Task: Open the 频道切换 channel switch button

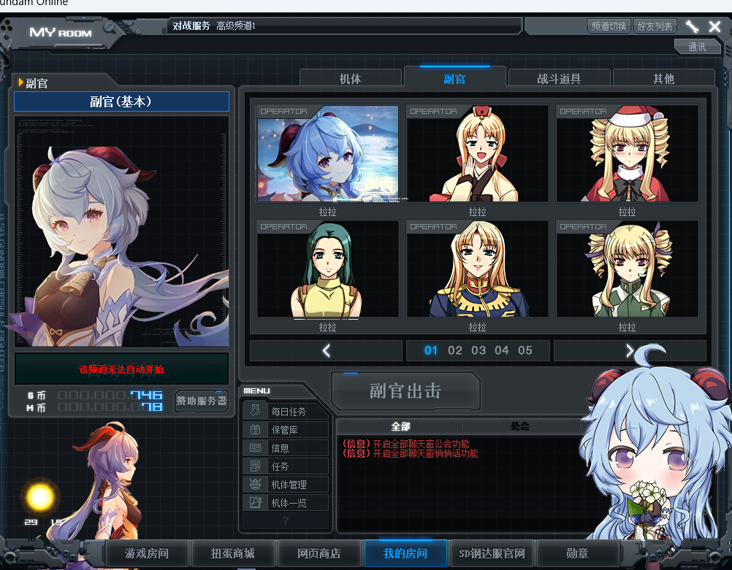Action: [x=609, y=26]
